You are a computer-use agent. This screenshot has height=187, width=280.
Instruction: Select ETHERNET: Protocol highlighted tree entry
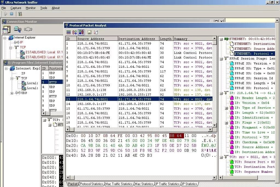click(255, 54)
